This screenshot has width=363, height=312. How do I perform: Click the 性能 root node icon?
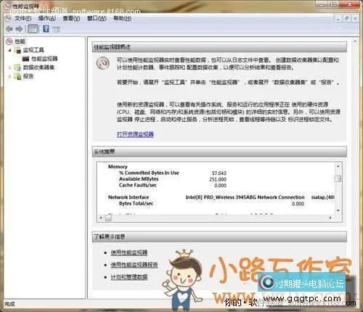pyautogui.click(x=9, y=41)
